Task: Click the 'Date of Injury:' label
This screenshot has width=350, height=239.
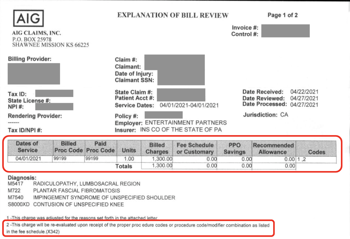Action: coord(134,74)
